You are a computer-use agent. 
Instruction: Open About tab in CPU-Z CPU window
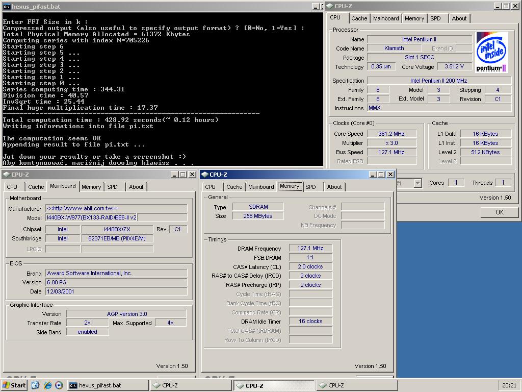tap(459, 18)
